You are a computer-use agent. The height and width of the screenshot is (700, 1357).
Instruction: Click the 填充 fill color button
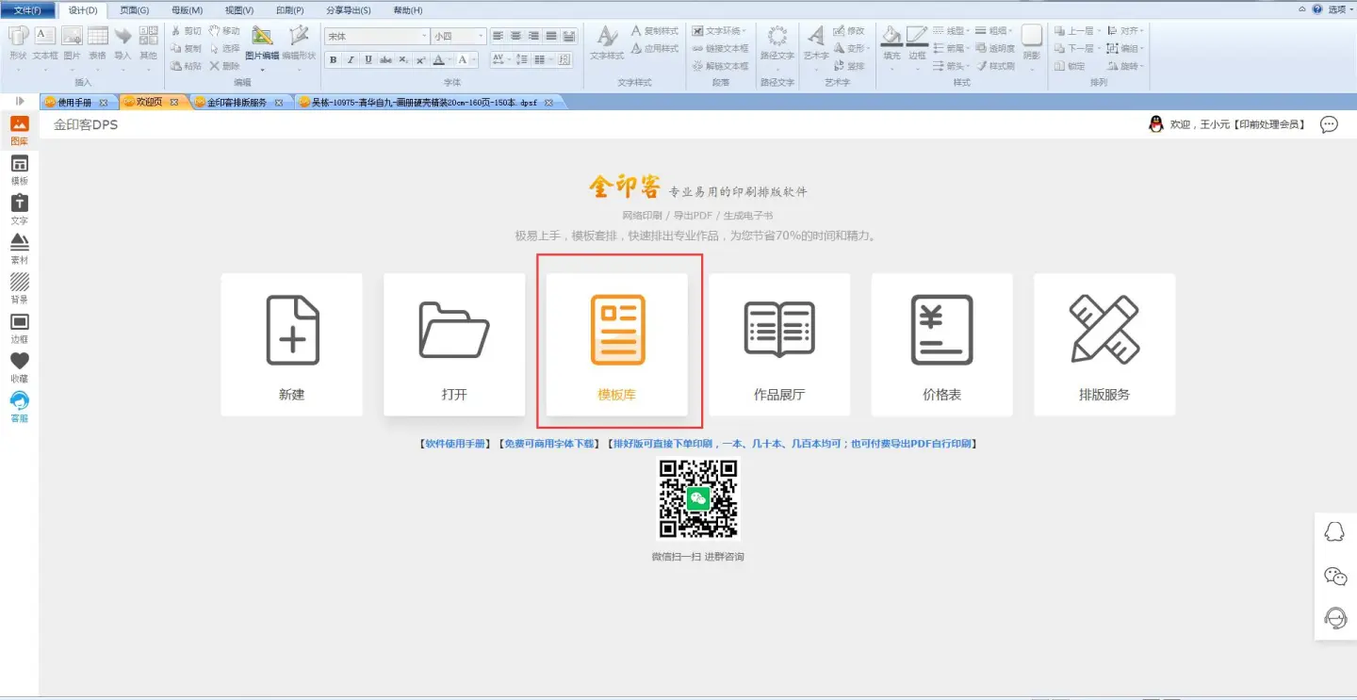point(891,42)
